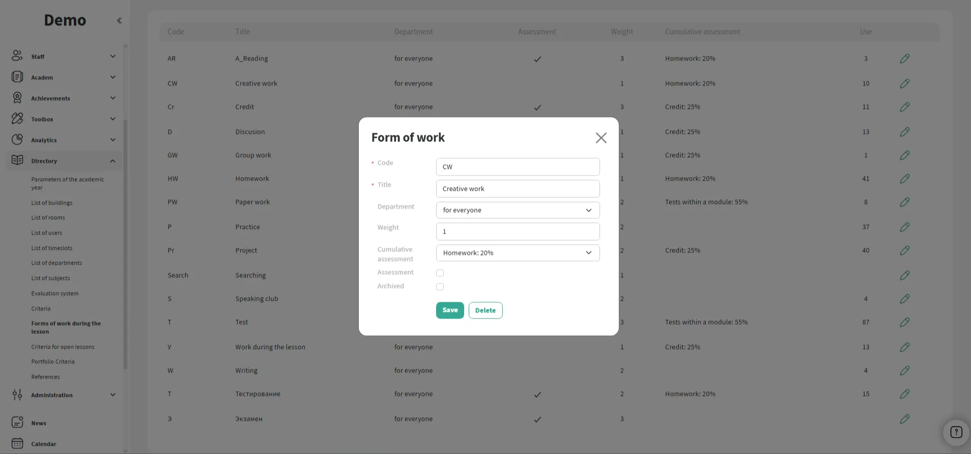Open the Cumulative assessment dropdown
This screenshot has width=971, height=454.
tap(517, 253)
